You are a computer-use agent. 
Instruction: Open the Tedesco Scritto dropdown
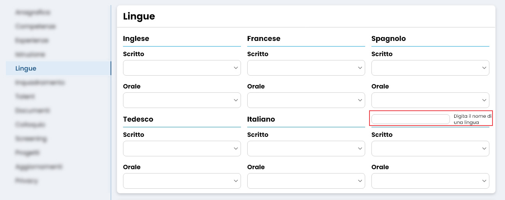click(x=182, y=149)
